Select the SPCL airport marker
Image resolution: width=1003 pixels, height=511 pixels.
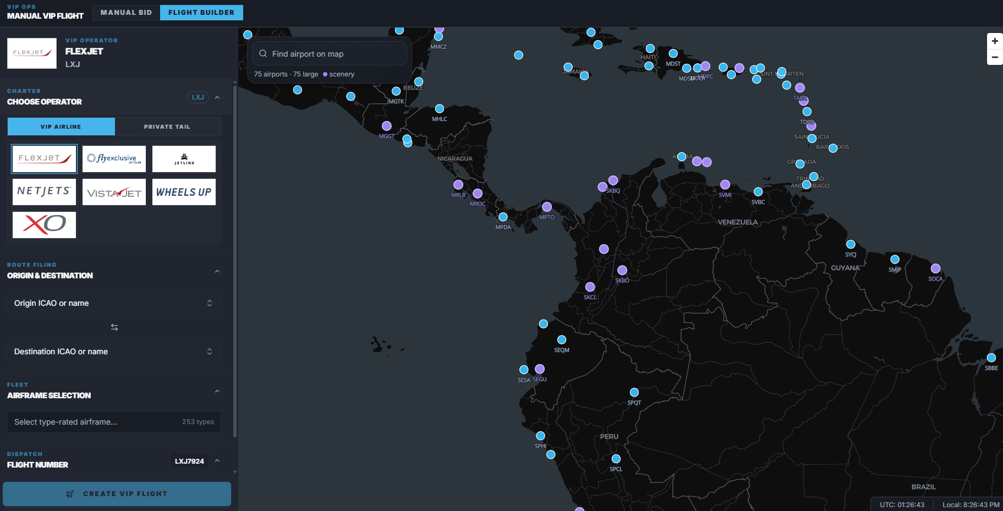616,459
